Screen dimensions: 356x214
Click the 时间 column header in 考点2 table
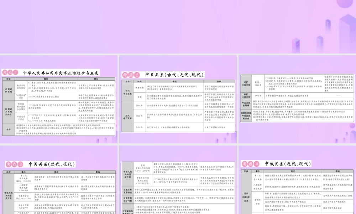[140, 81]
